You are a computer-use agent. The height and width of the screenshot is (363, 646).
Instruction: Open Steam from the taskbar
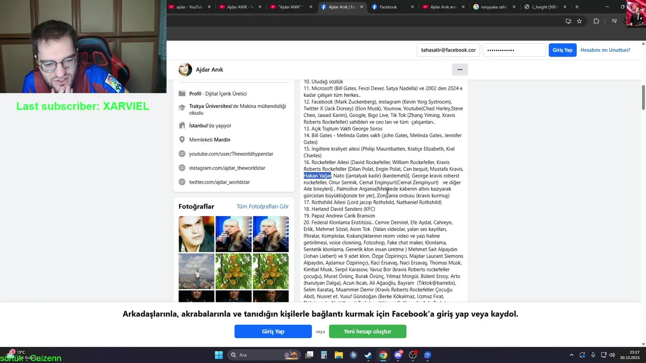pos(368,355)
